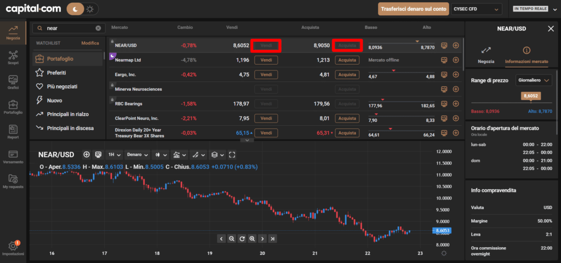Open My requests in sidebar
The height and width of the screenshot is (263, 561).
pyautogui.click(x=13, y=182)
